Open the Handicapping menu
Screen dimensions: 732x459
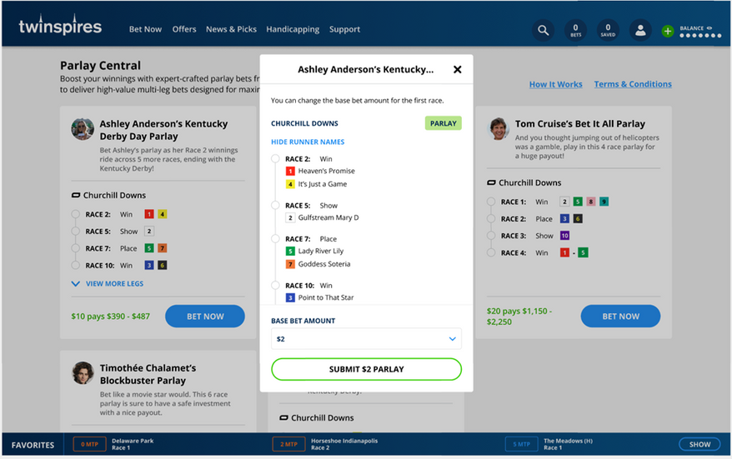pos(293,29)
